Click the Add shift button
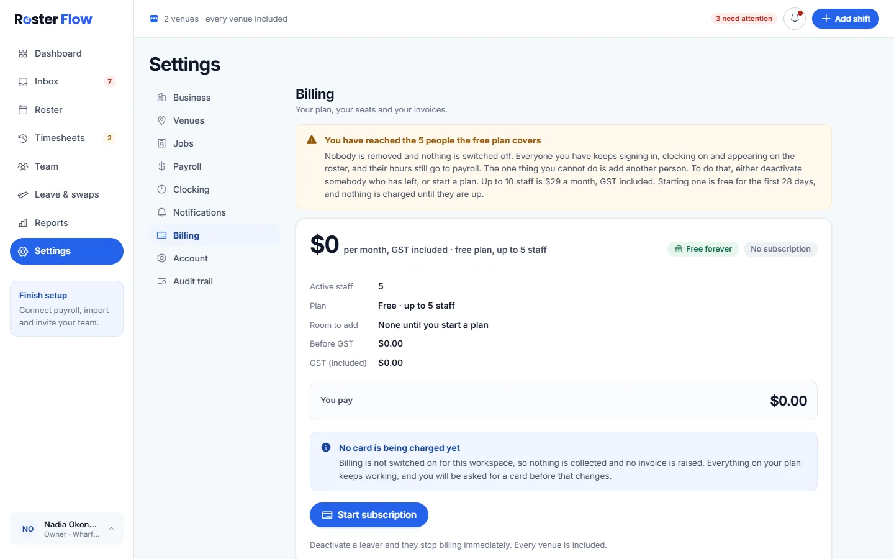Screen dimensions: 894x559 point(846,19)
